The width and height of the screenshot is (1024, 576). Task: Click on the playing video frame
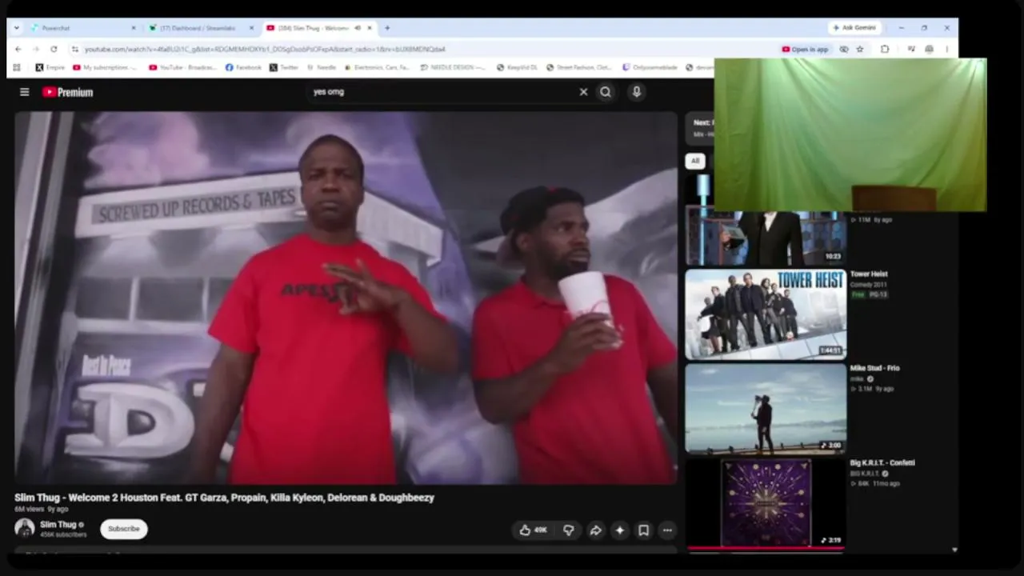pyautogui.click(x=346, y=298)
